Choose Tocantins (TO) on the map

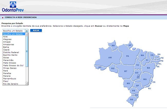(x=137, y=65)
